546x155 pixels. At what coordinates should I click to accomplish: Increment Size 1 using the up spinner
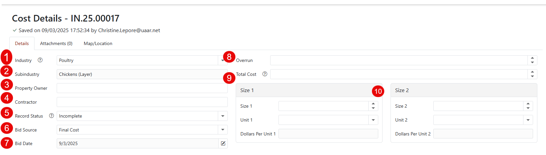[x=373, y=104]
